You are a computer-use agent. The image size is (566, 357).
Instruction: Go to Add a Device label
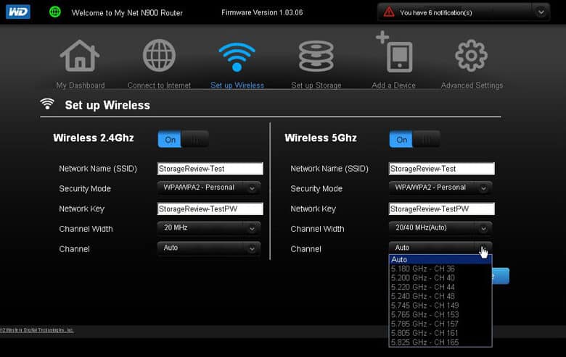[x=394, y=85]
